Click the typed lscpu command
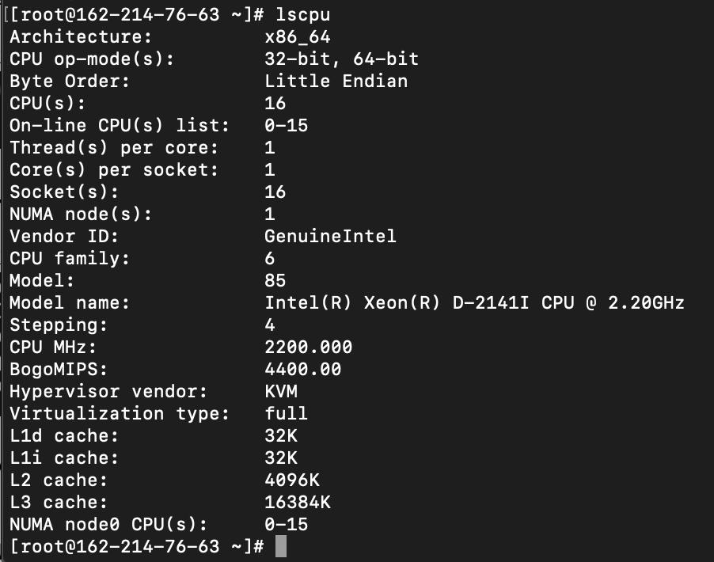The width and height of the screenshot is (714, 562). pos(303,14)
